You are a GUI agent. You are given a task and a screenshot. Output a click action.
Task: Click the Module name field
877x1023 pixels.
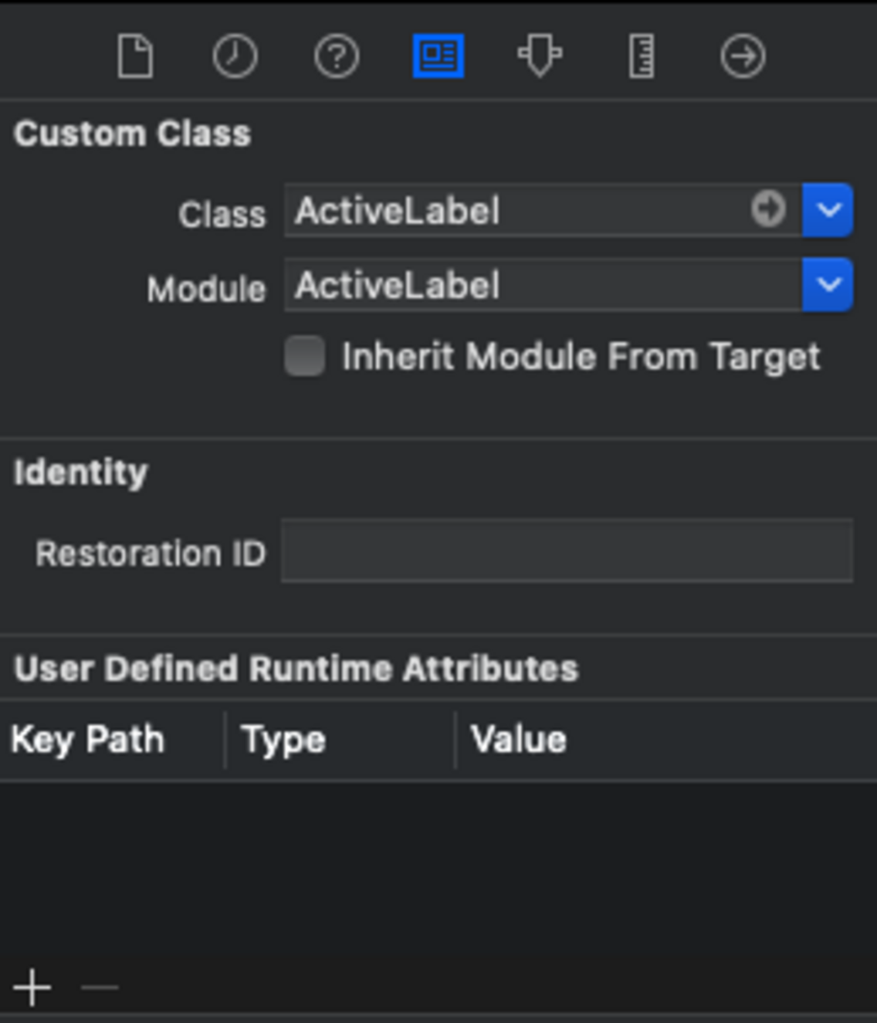[x=543, y=284]
